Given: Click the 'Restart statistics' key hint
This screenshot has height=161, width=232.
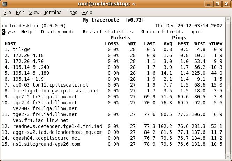Looking at the screenshot, I should click(108, 32).
